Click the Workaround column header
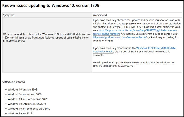 coord(100,15)
